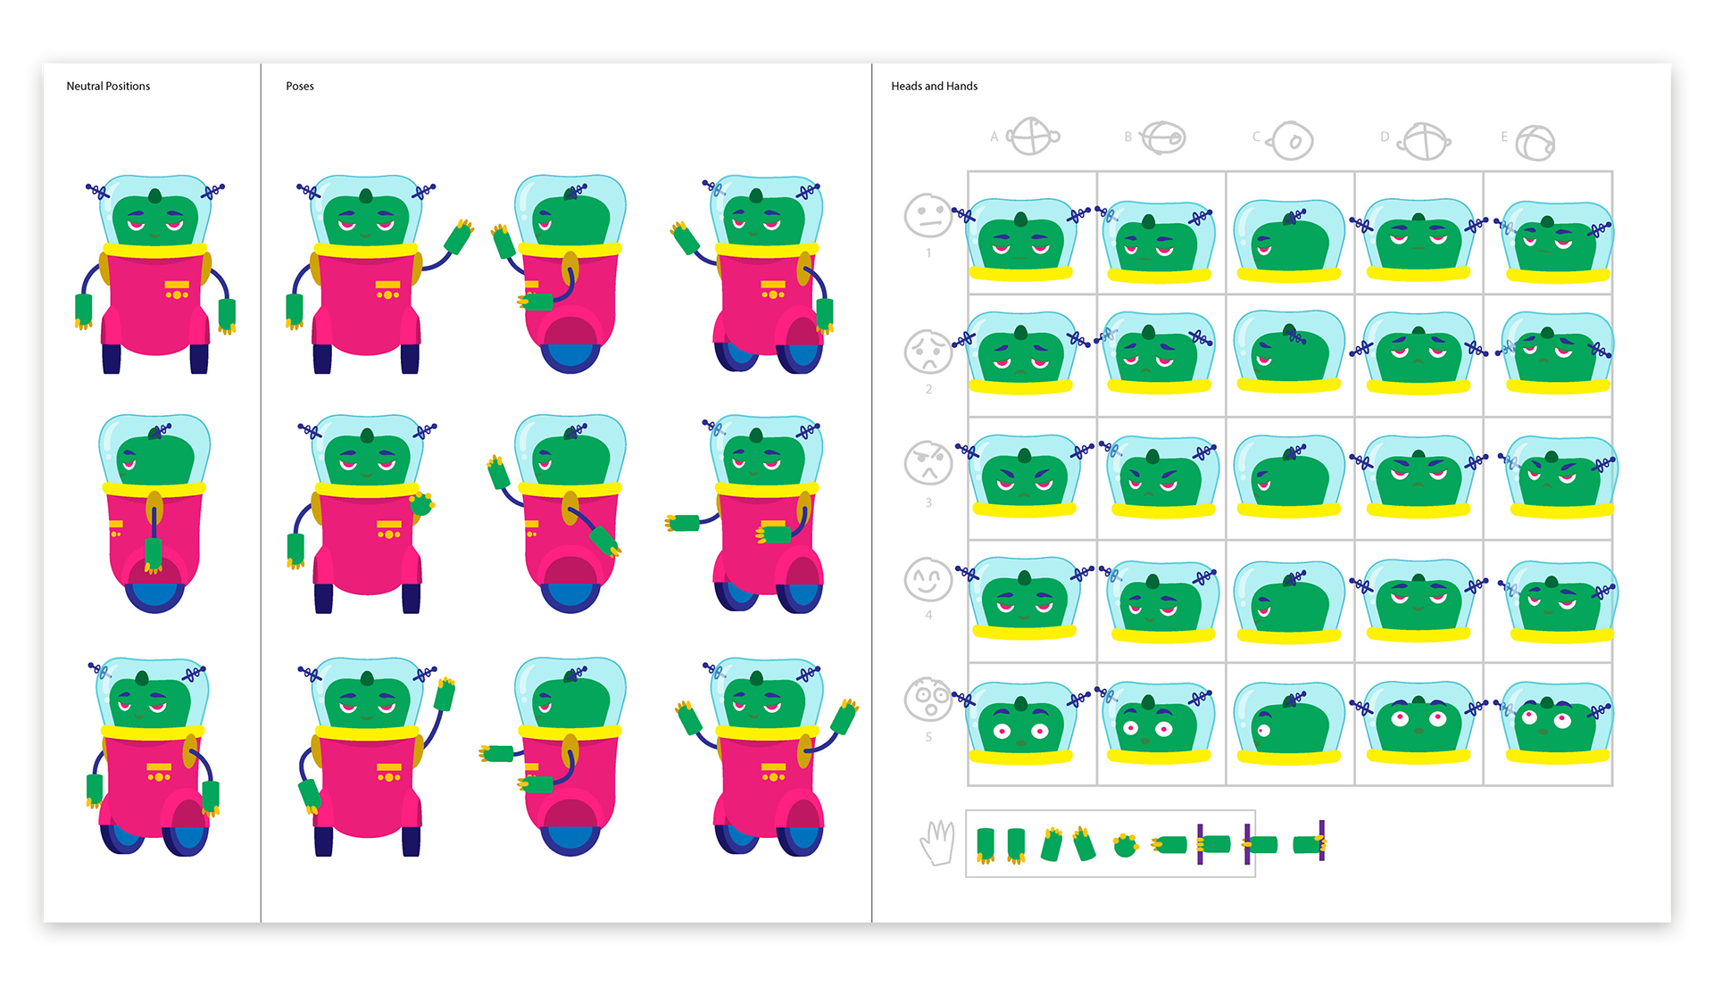Select the side-view robot under Neutral Positions
The image size is (1714, 986).
tap(155, 513)
